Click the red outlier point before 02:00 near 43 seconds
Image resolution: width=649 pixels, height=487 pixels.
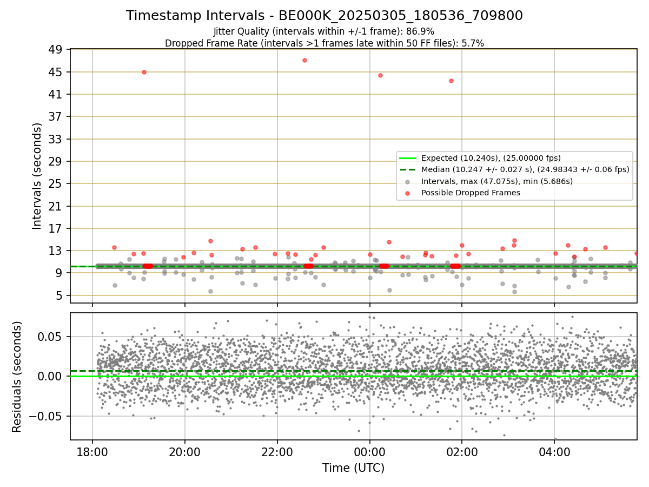coord(451,81)
